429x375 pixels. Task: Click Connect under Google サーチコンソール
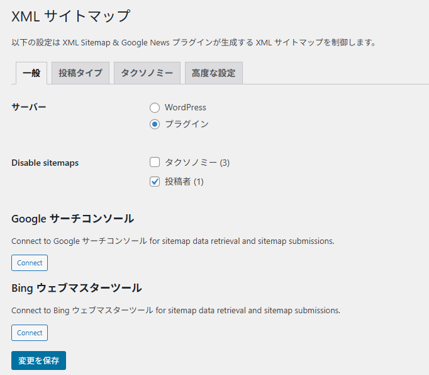[x=30, y=263]
